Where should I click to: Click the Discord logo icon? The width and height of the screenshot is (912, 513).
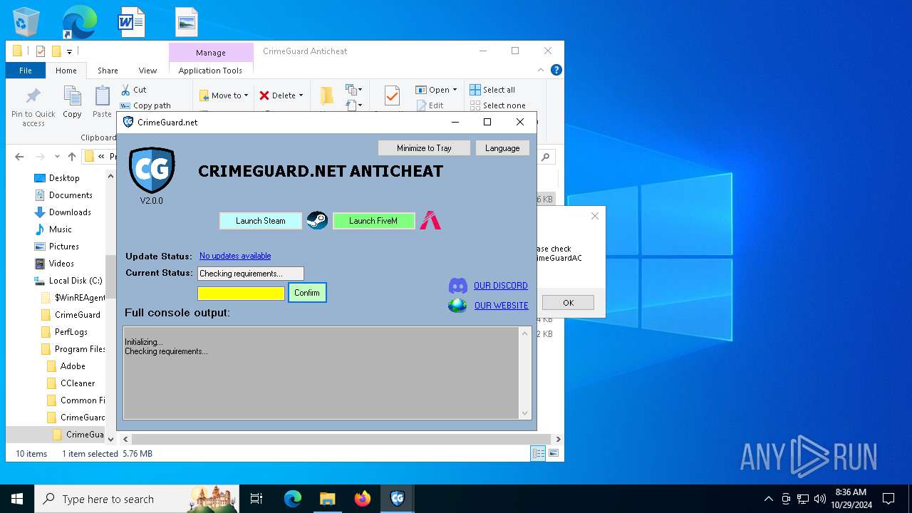click(x=458, y=286)
